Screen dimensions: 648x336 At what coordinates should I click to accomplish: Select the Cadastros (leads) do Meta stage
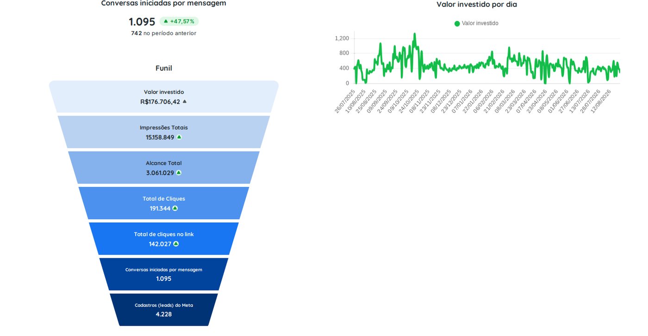164,310
